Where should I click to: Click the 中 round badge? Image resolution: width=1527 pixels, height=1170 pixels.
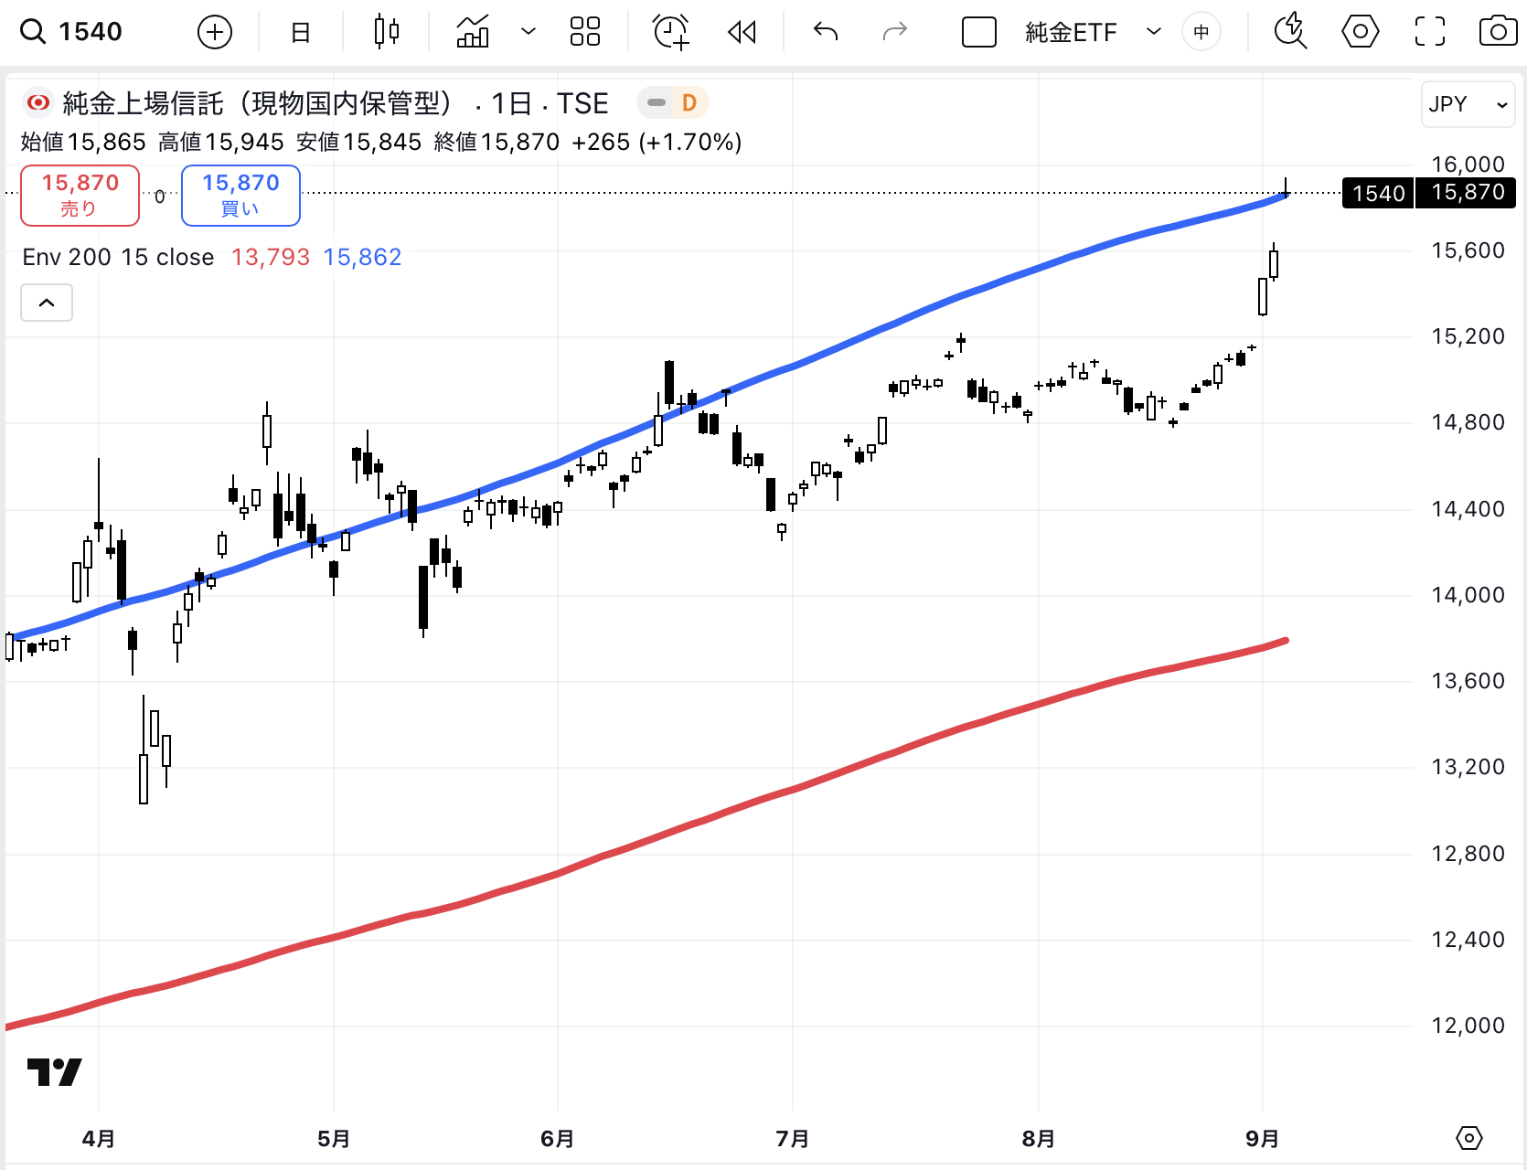pyautogui.click(x=1201, y=32)
